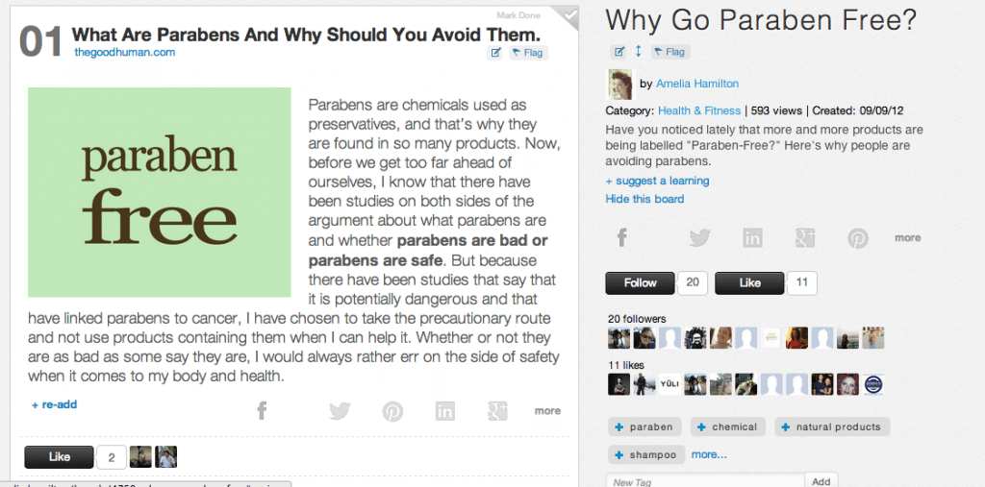Share the board on Twitter in sidebar
The height and width of the screenshot is (487, 985).
coord(699,238)
